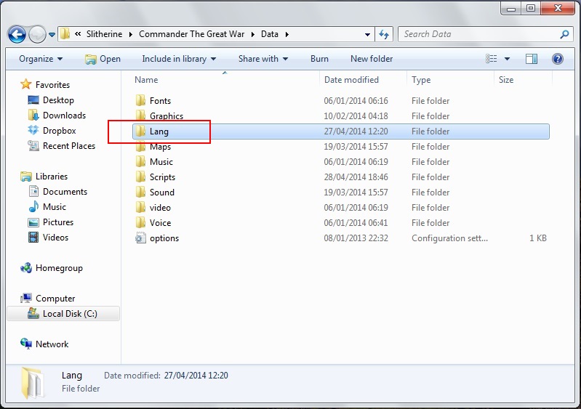Sort by Date modified column header

pyautogui.click(x=351, y=80)
